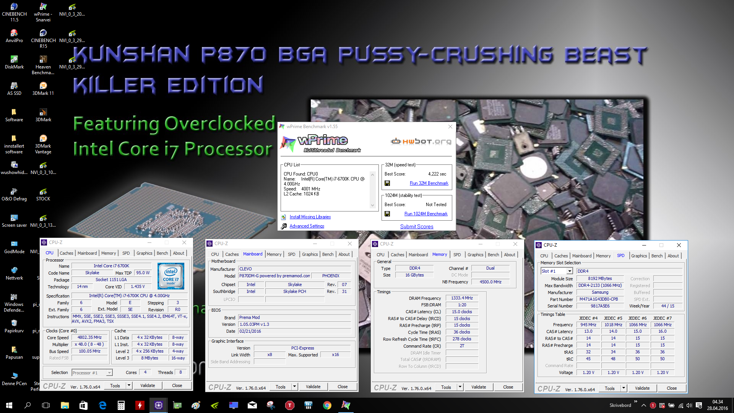734x413 pixels.
Task: Open the Heaven Benchmark desktop icon
Action: 43,65
